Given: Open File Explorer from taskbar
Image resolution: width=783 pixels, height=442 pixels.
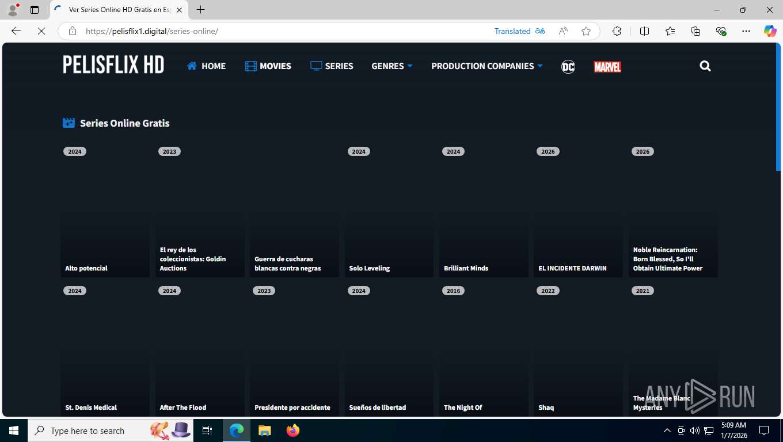Looking at the screenshot, I should [x=264, y=430].
